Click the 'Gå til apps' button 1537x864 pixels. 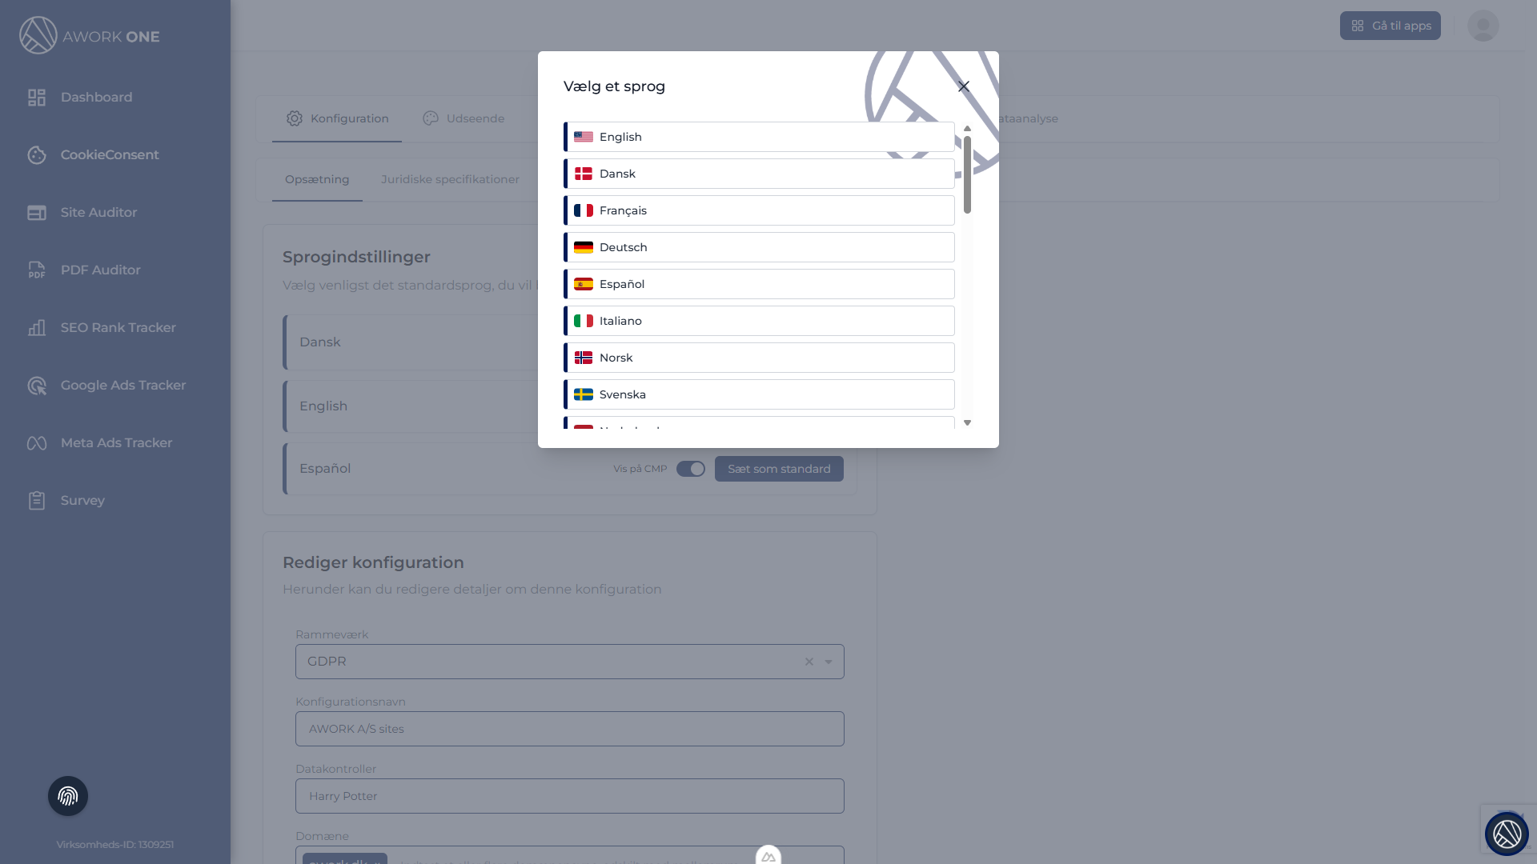pos(1391,26)
